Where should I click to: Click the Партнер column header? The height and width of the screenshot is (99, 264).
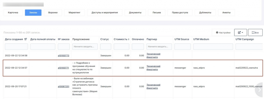[152, 39]
